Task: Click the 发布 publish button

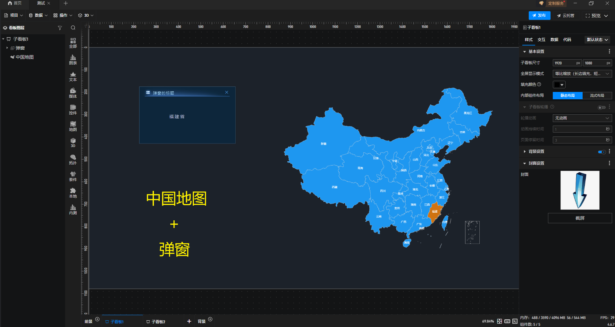Action: tap(539, 15)
